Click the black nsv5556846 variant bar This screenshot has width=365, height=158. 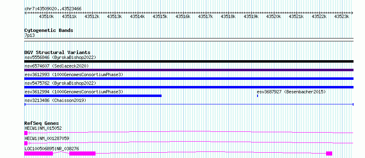pos(189,61)
